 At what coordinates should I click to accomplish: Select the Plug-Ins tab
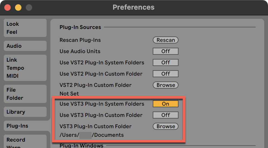[25, 126]
